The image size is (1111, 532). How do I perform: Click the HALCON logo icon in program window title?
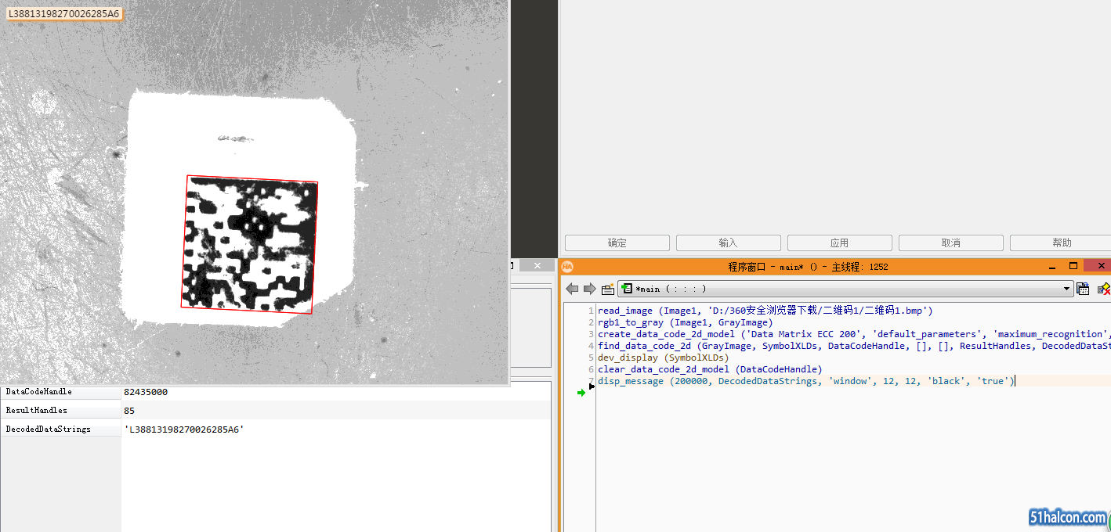tap(567, 267)
